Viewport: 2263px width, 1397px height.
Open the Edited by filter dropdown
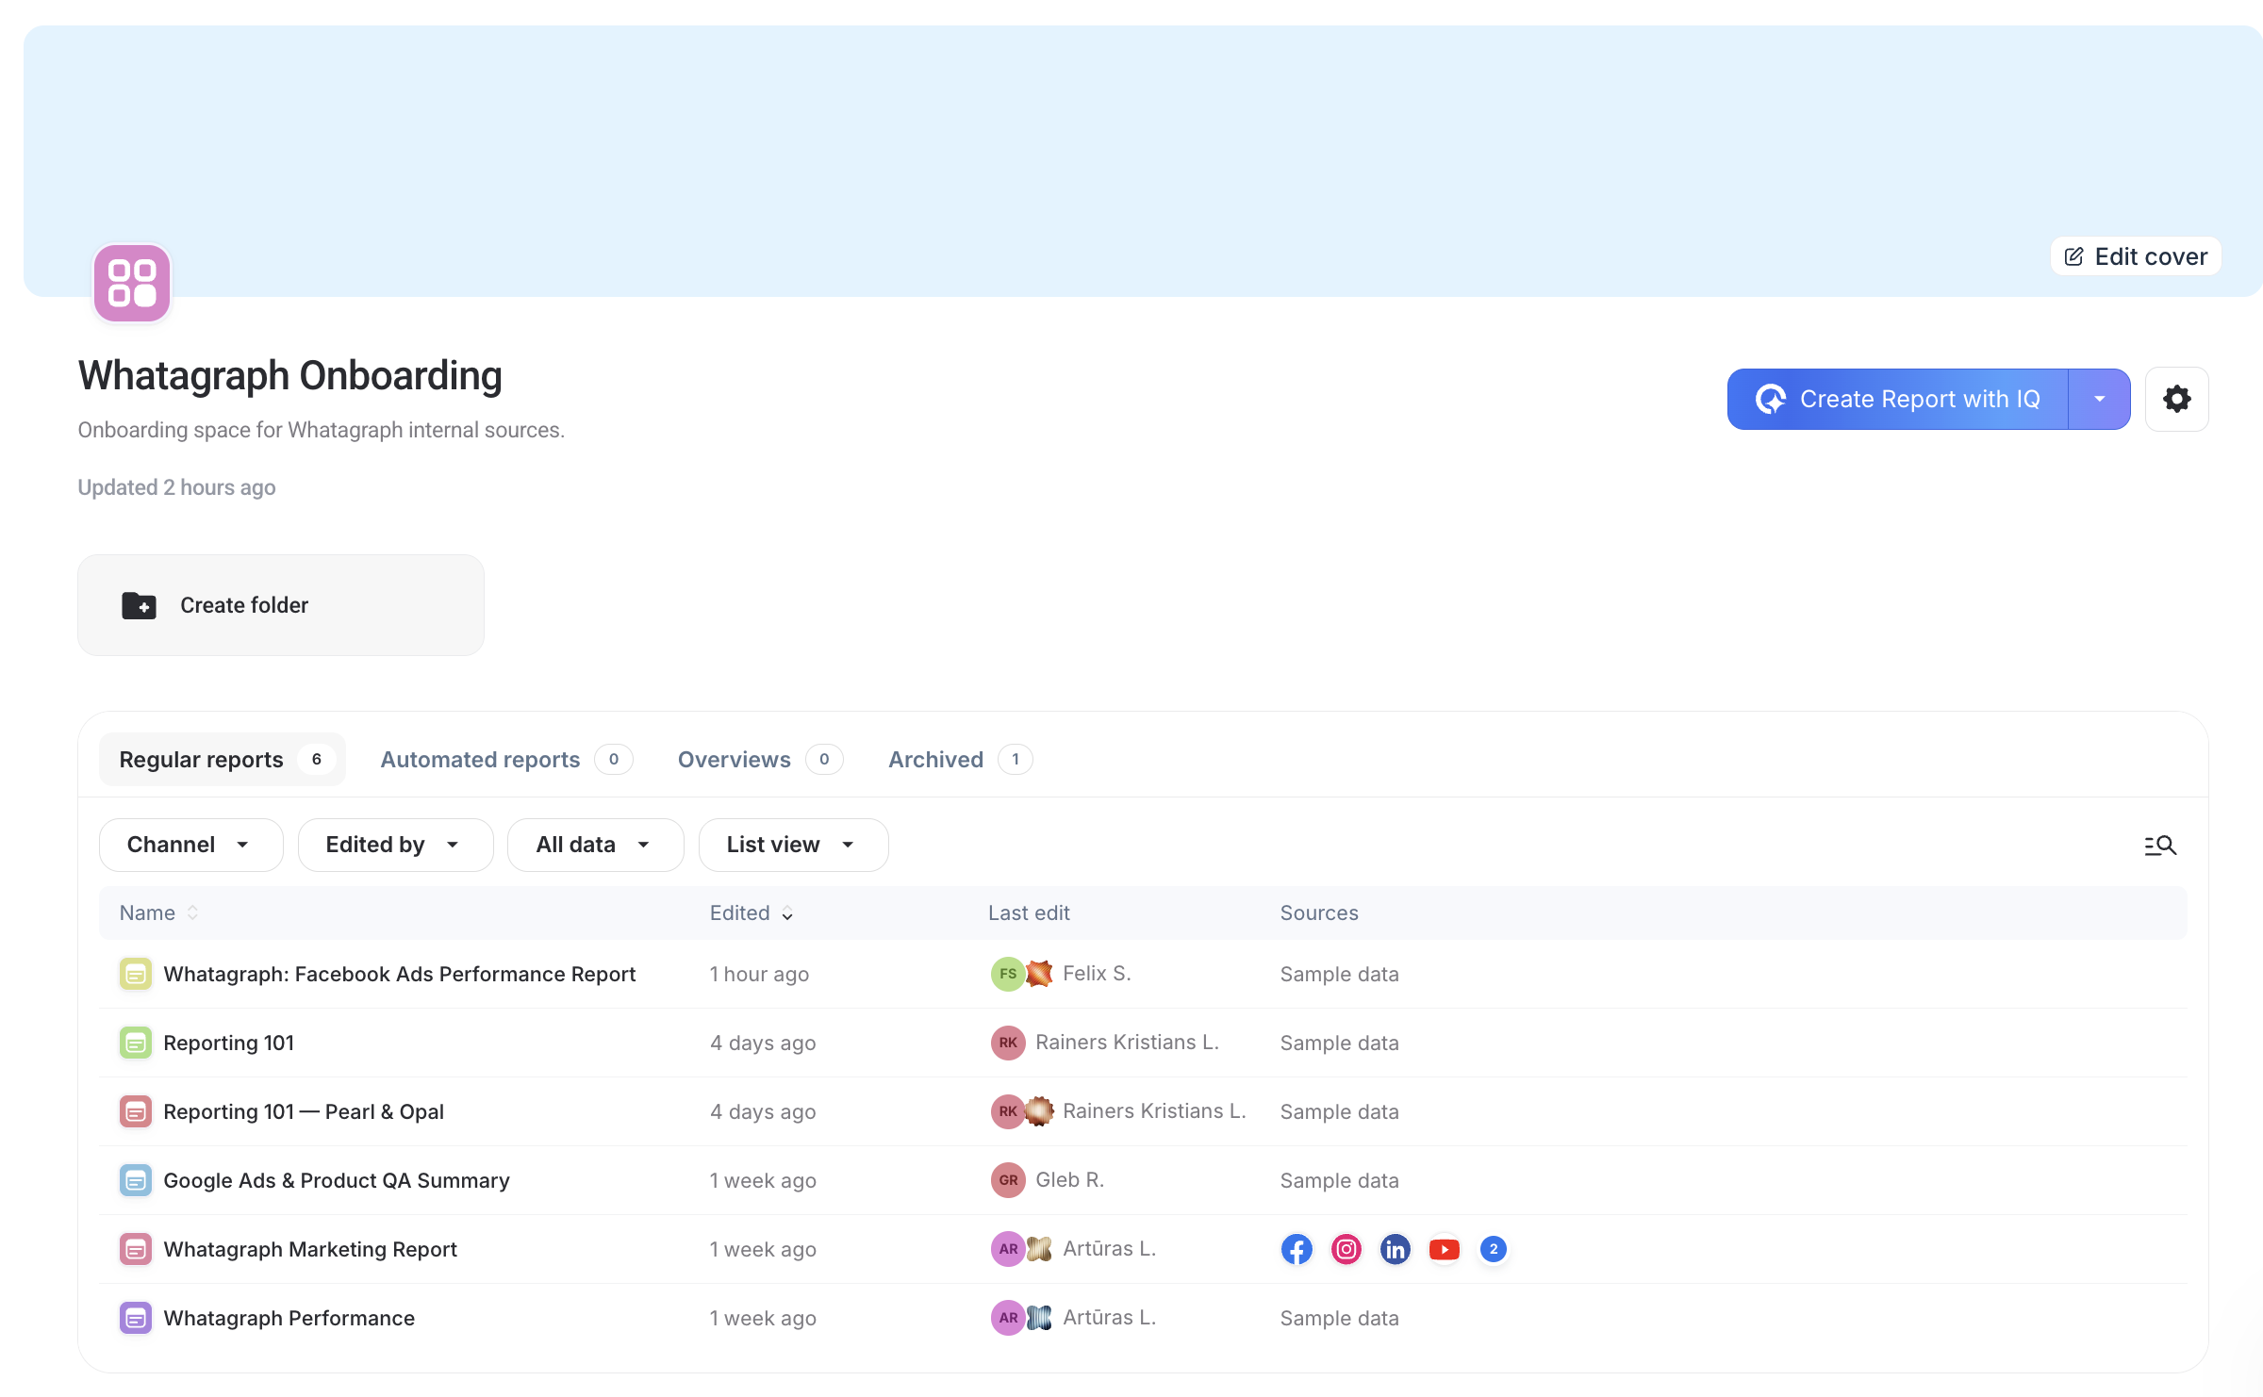(x=395, y=845)
